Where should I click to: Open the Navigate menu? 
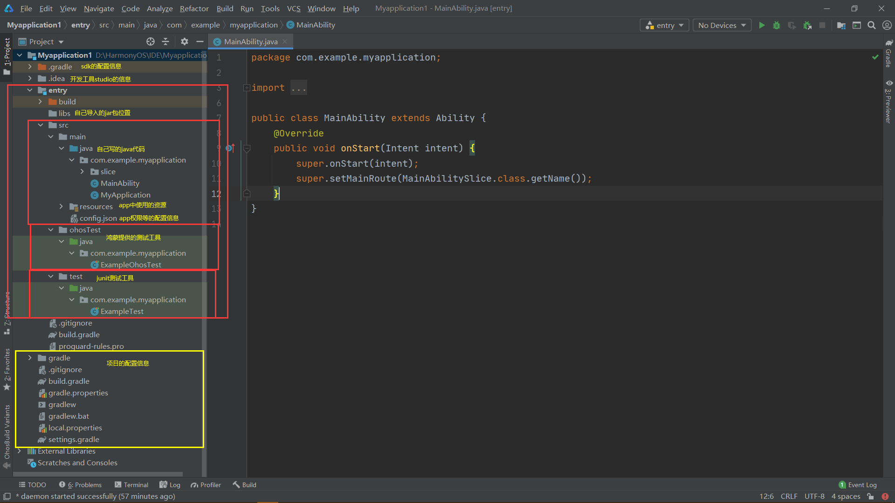click(x=99, y=8)
